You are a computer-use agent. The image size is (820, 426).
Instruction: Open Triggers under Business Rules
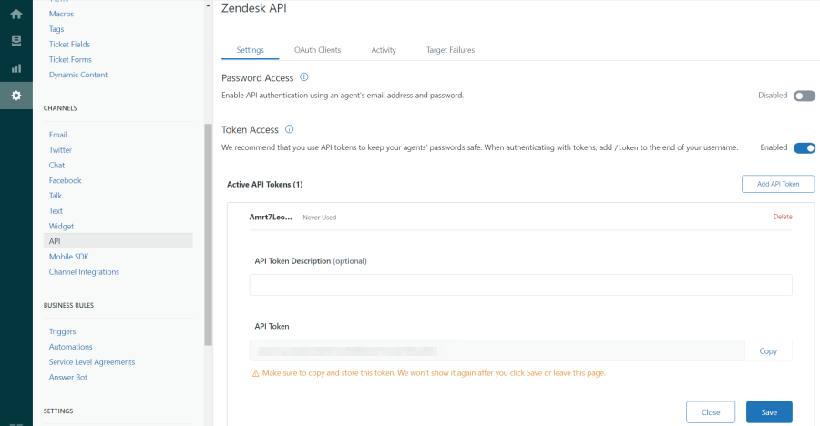[62, 331]
